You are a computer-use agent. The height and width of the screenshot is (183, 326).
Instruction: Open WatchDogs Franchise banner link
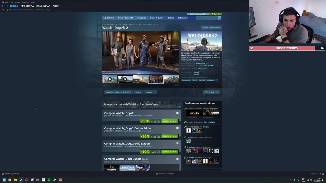tap(141, 104)
